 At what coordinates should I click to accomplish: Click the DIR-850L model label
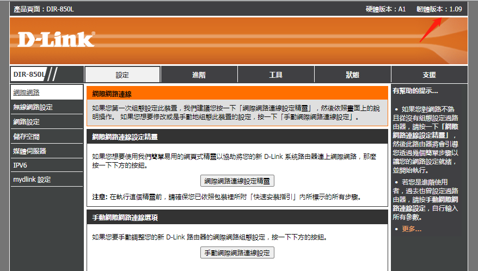(29, 75)
